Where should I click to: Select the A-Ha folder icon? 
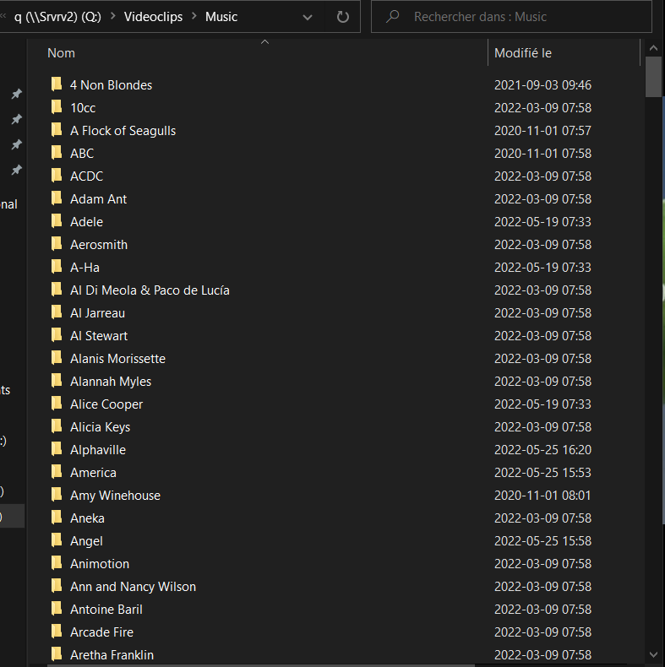click(x=57, y=267)
